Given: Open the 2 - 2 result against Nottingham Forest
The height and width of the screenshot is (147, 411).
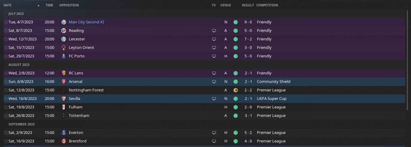Looking at the screenshot, I should pyautogui.click(x=248, y=90).
